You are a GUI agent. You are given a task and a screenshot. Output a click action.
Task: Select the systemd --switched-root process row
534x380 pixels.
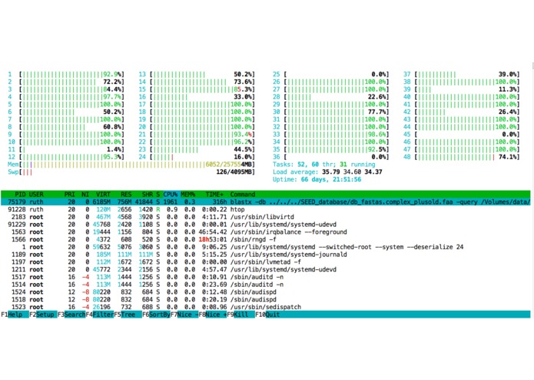[x=266, y=247]
